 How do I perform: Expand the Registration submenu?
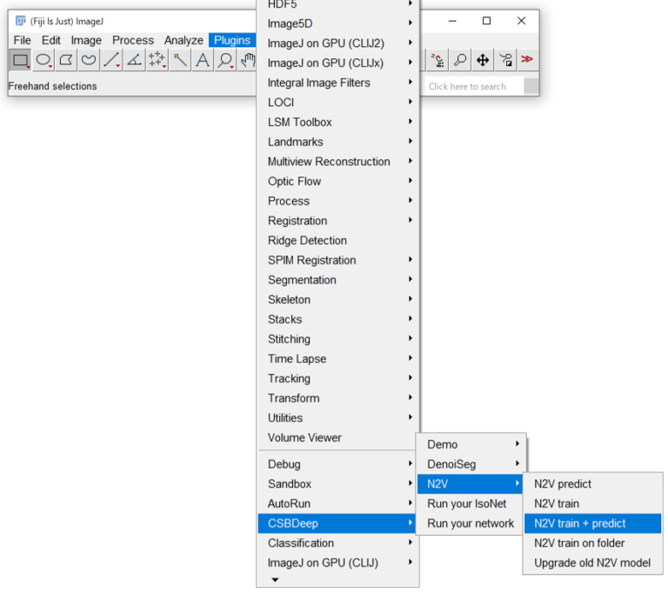click(338, 221)
